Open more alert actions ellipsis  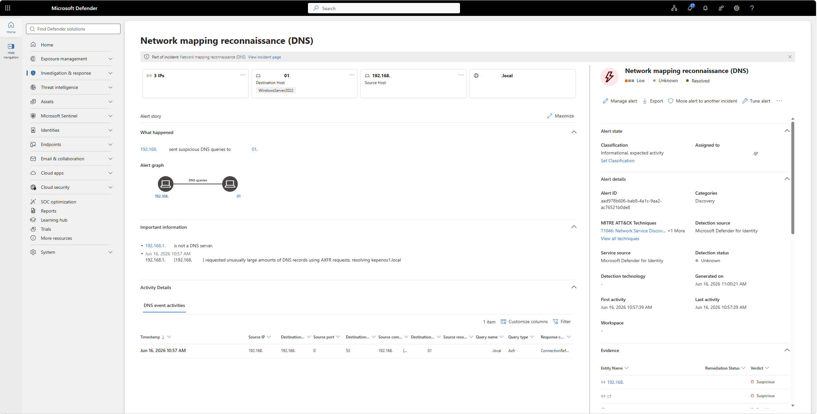(x=779, y=101)
